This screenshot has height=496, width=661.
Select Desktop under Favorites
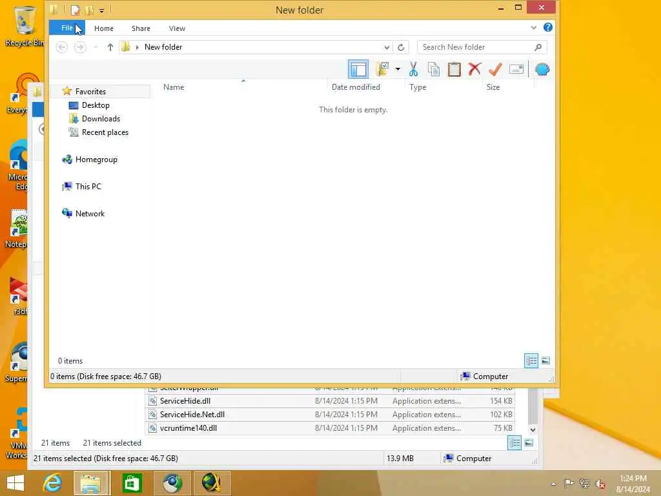(96, 105)
